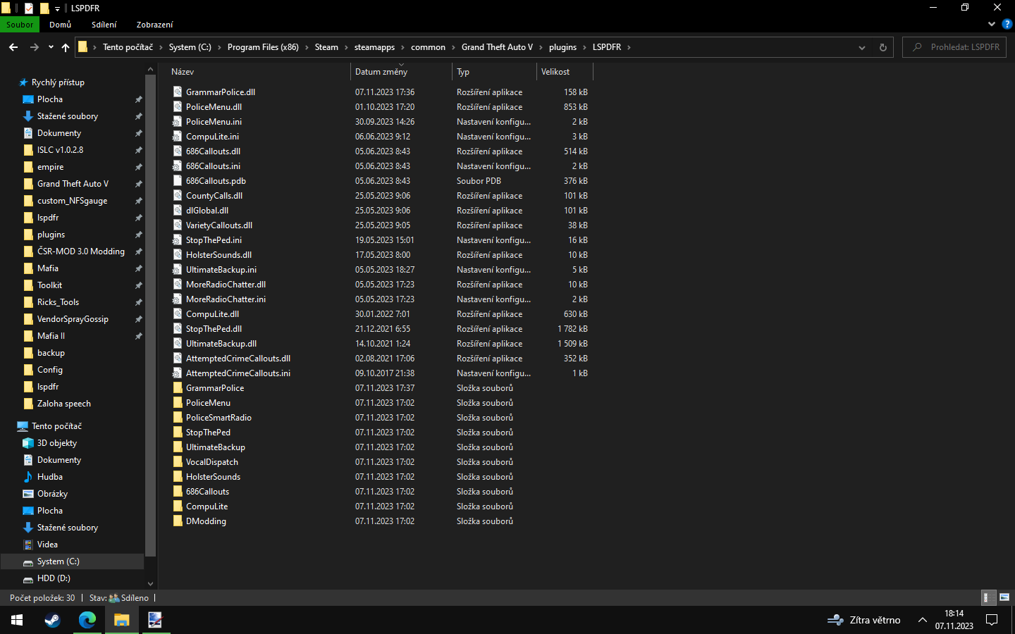Image resolution: width=1015 pixels, height=634 pixels.
Task: Navigate to steamapps in breadcrumb
Action: click(x=374, y=47)
